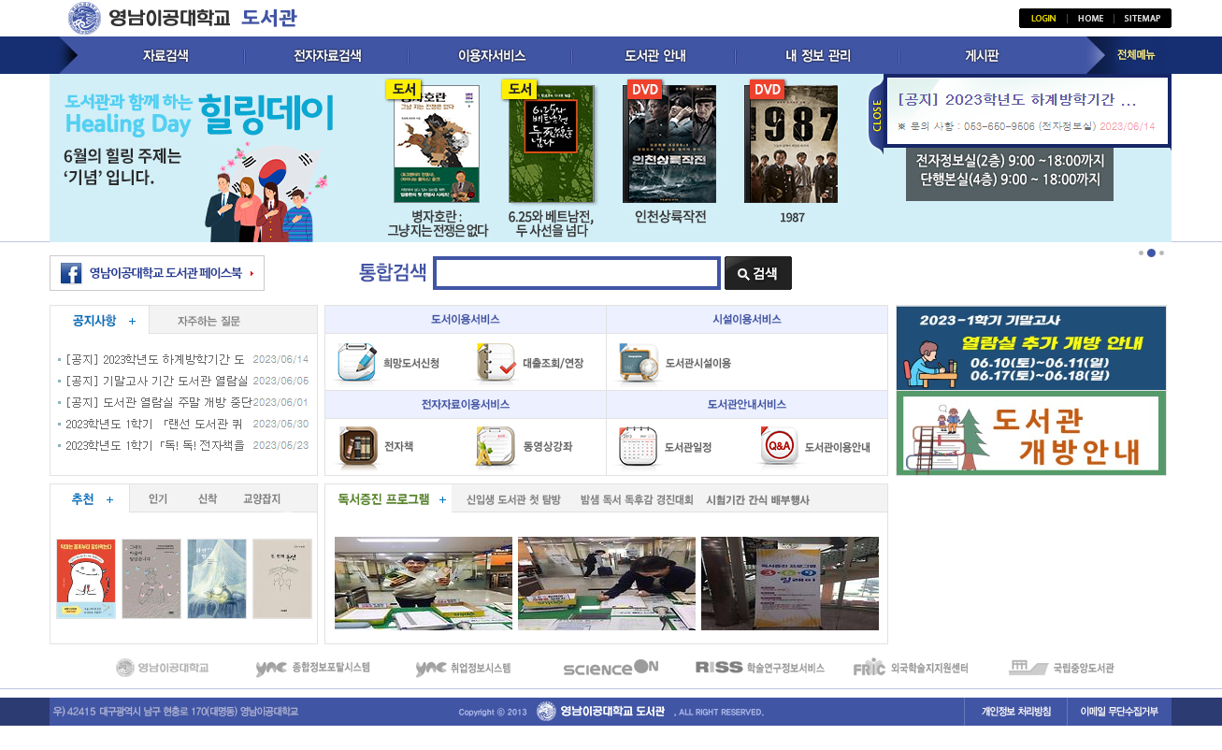Open the 도서관일정 calendar icon

[x=638, y=447]
